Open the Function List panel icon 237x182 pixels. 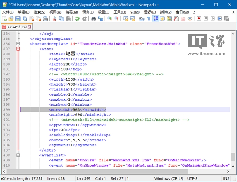176,19
